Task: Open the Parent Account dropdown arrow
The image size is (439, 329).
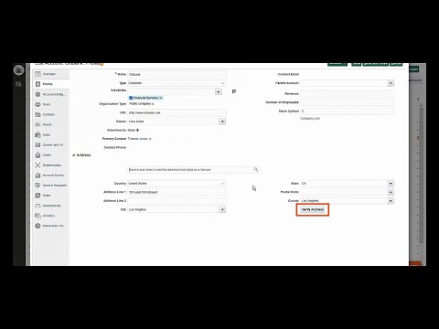Action: (391, 83)
